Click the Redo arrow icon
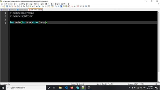Viewport: 160px width, 90px height. (33, 6)
